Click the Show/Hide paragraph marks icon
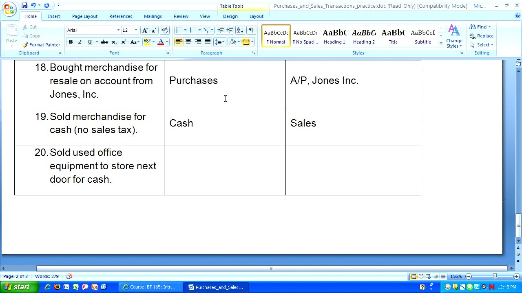 click(x=251, y=30)
